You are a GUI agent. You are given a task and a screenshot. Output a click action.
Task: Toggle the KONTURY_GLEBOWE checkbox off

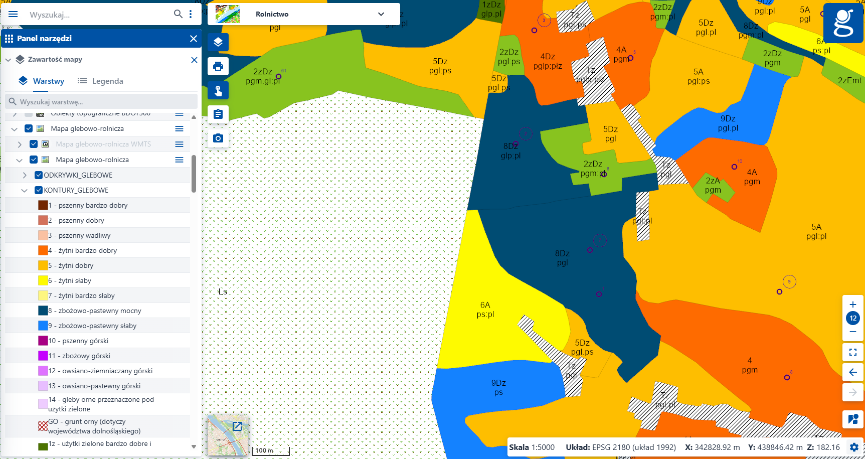[39, 190]
